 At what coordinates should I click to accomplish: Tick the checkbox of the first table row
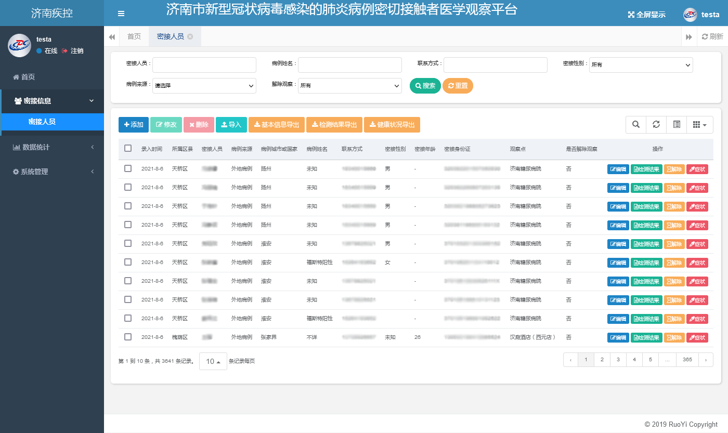(x=128, y=169)
